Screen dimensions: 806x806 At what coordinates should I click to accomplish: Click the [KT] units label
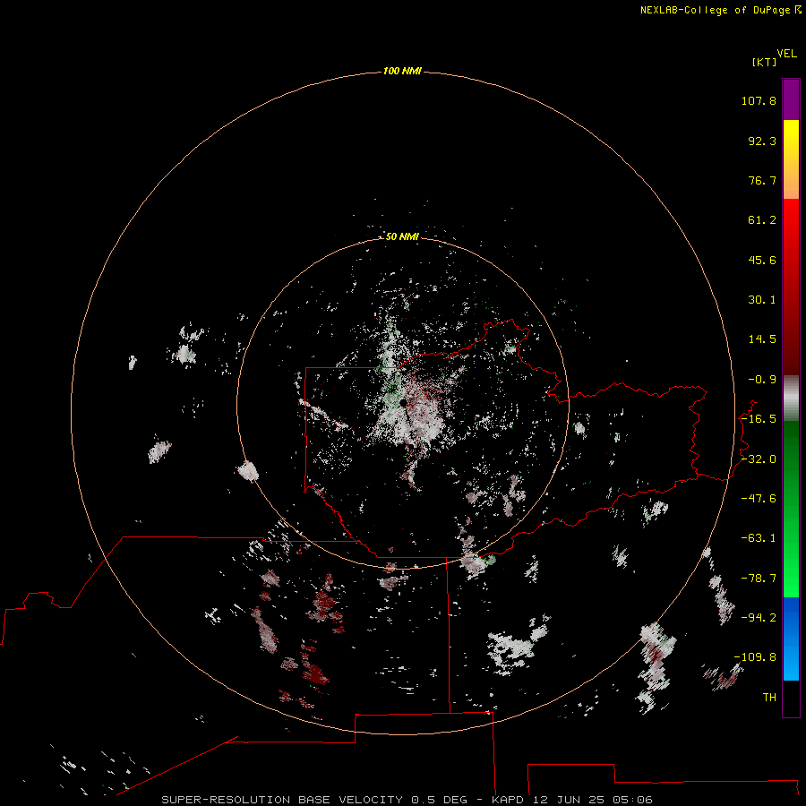point(765,62)
